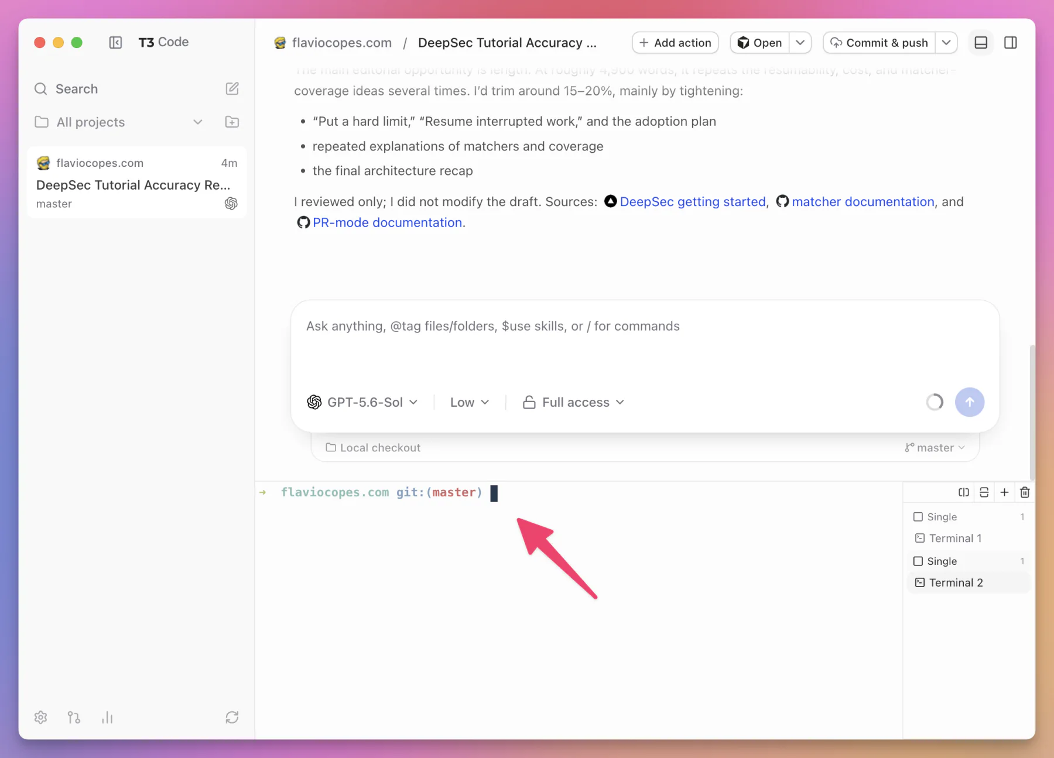Toggle the right side panel icon

[1010, 43]
